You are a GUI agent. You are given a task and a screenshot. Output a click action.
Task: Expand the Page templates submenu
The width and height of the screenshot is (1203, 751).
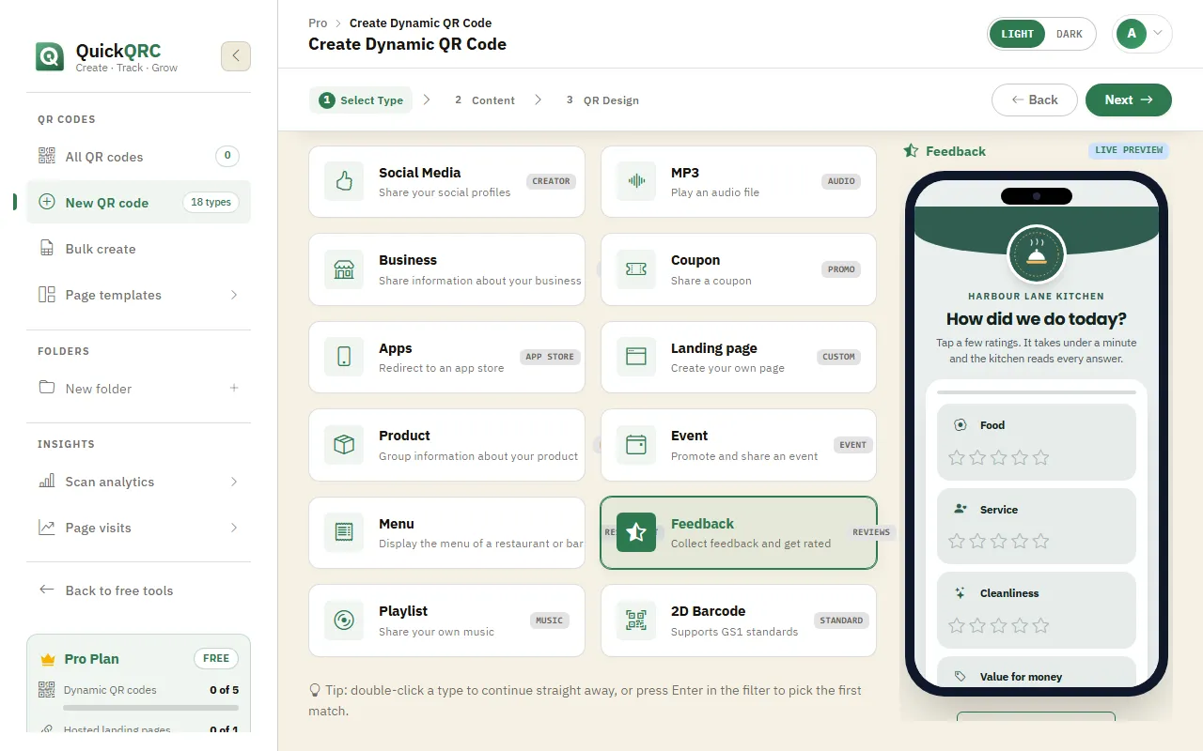[234, 295]
